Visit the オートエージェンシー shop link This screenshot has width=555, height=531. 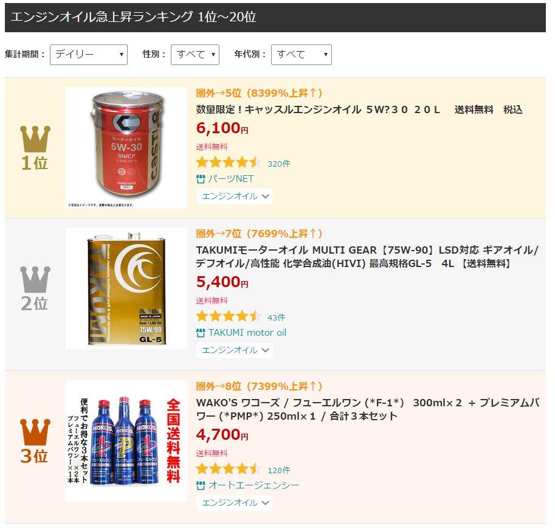(253, 485)
